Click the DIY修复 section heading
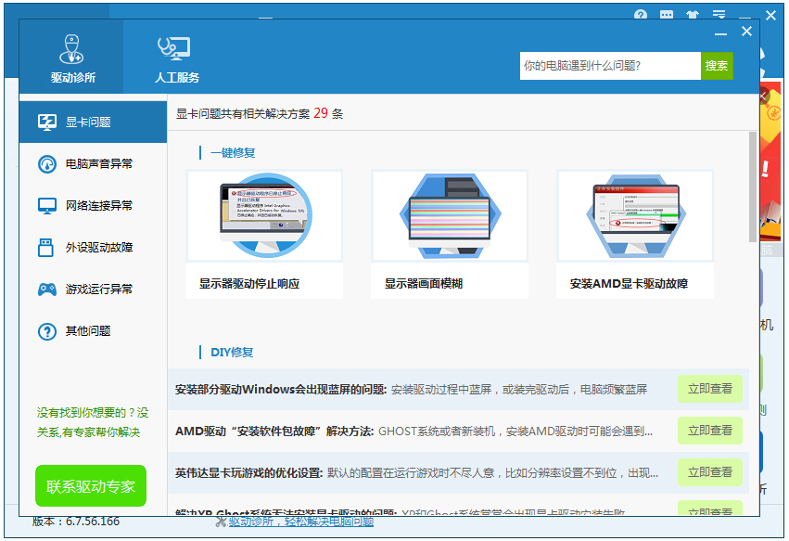 point(232,352)
